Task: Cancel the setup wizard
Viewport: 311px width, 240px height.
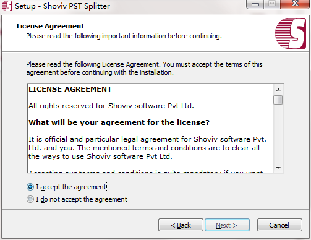Action: click(x=279, y=225)
